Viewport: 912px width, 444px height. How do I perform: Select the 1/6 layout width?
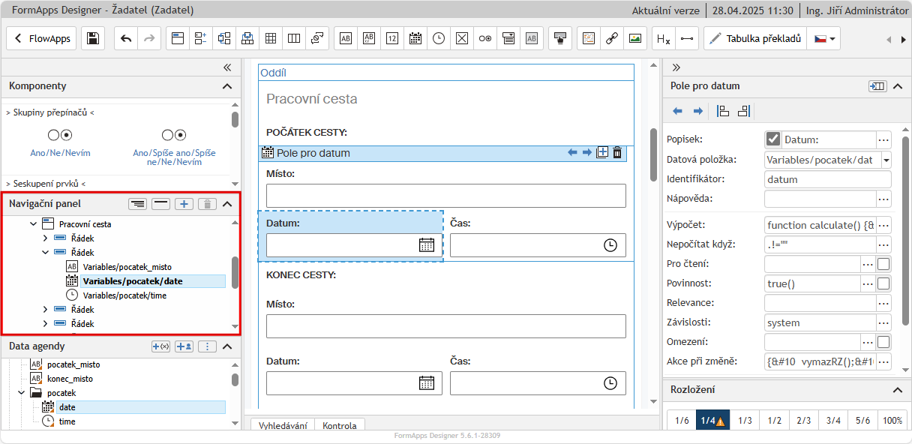pos(682,421)
